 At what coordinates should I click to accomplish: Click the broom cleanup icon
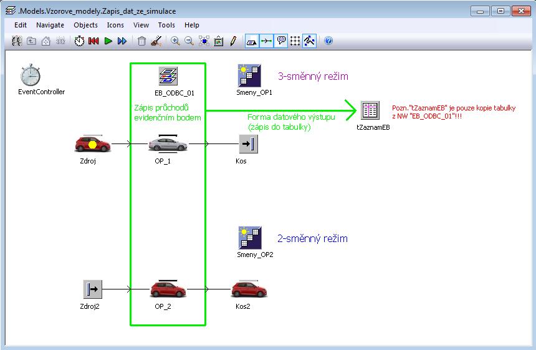click(156, 41)
